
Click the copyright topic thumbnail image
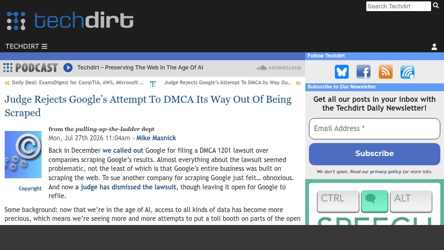23,155
